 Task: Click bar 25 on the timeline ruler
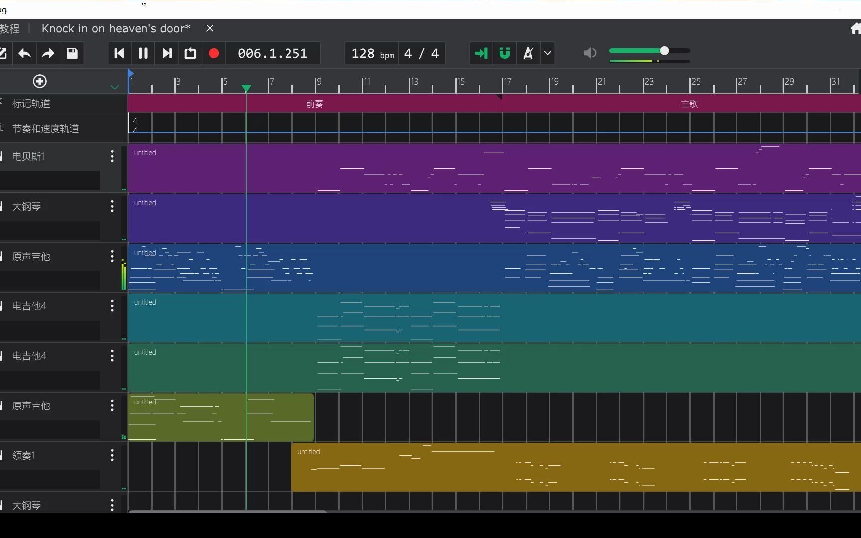[696, 82]
